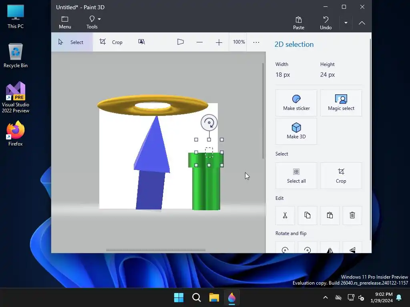Open the three-dots more options menu
410x307 pixels.
[x=256, y=42]
